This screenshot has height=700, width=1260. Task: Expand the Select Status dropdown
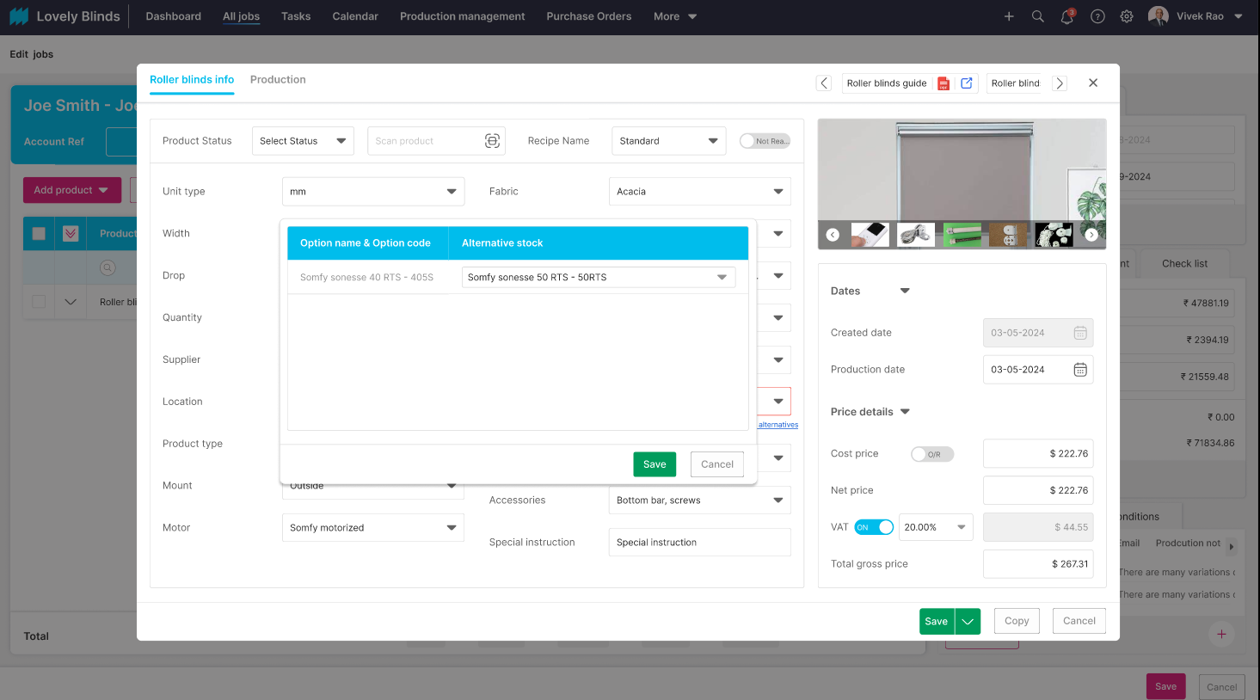(303, 141)
